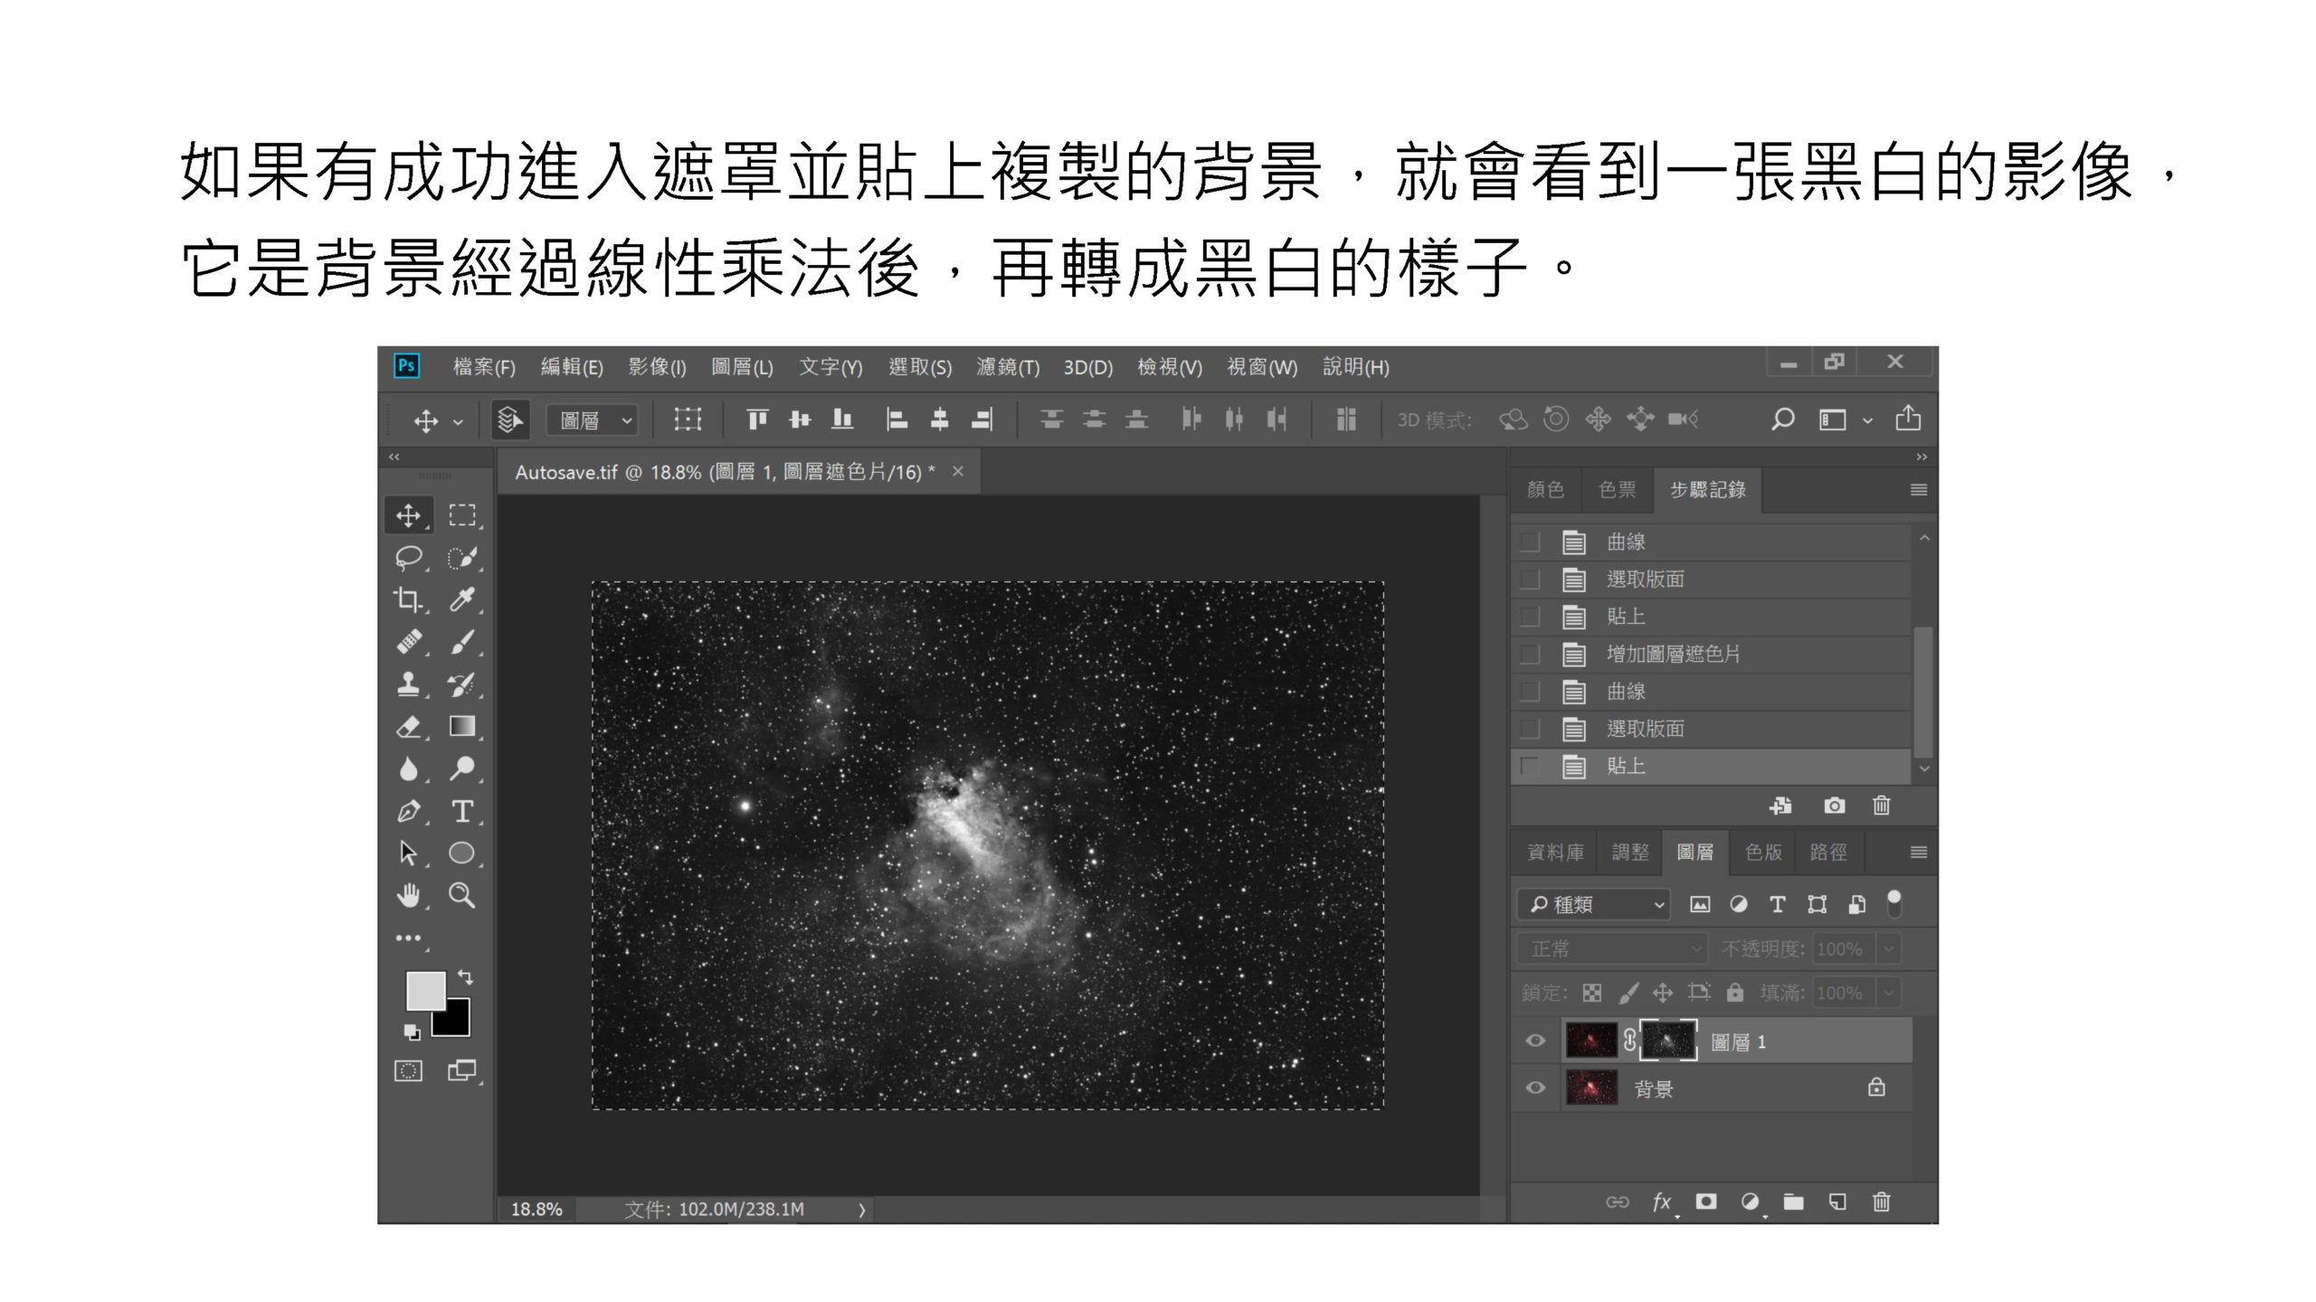Toggle visibility of 圖層 1
This screenshot has width=2316, height=1302.
pyautogui.click(x=1533, y=1041)
